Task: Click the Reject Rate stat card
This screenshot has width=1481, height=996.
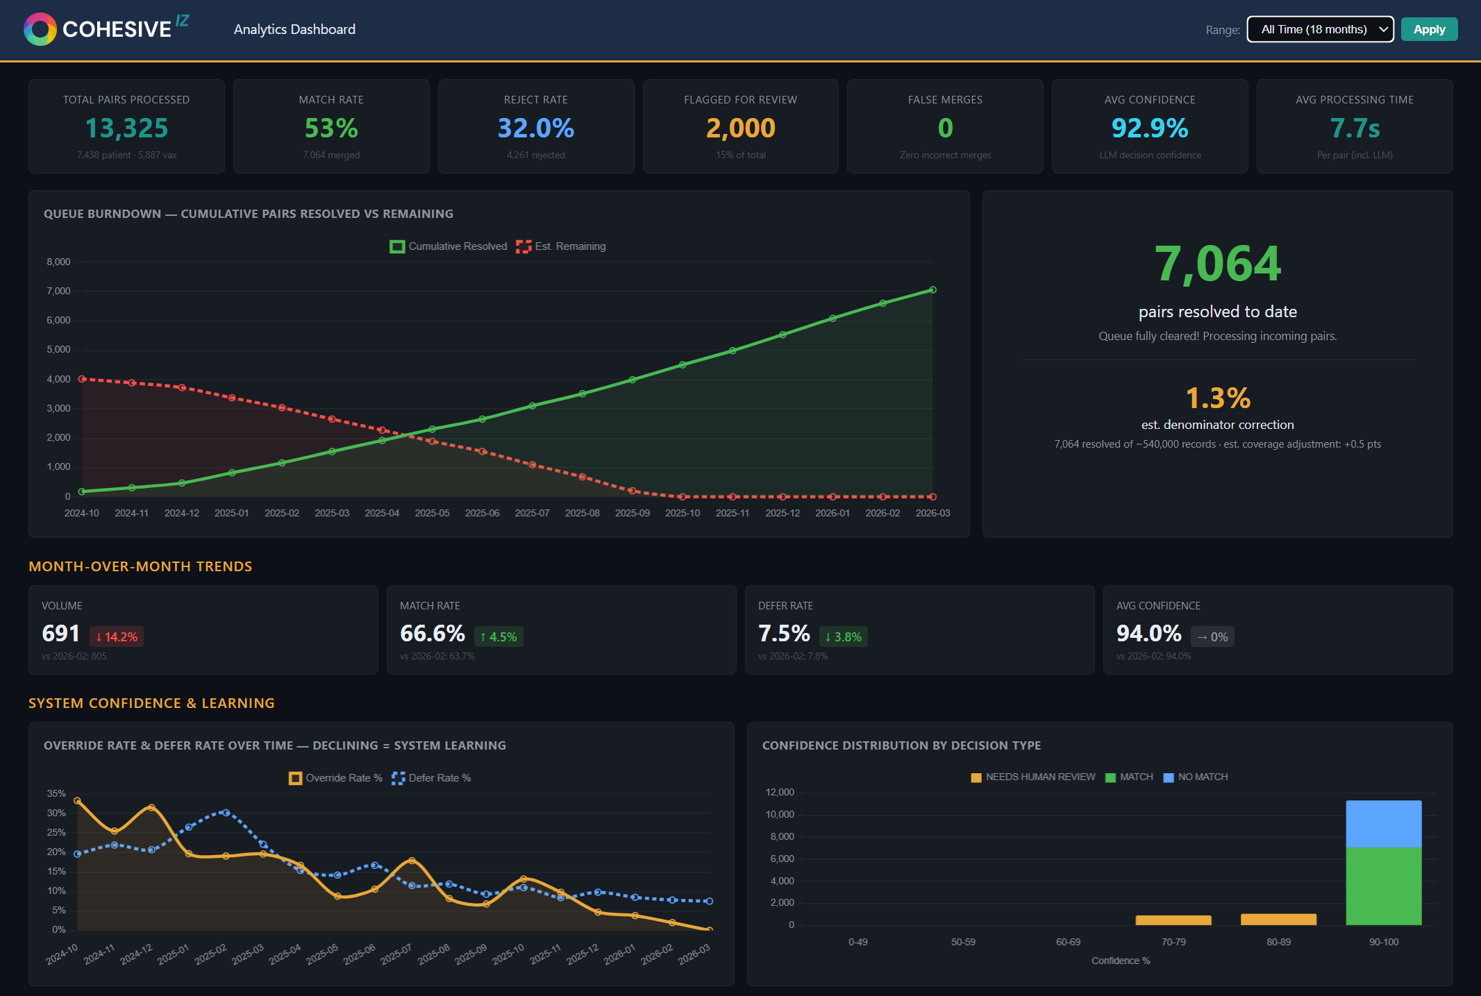Action: click(535, 126)
